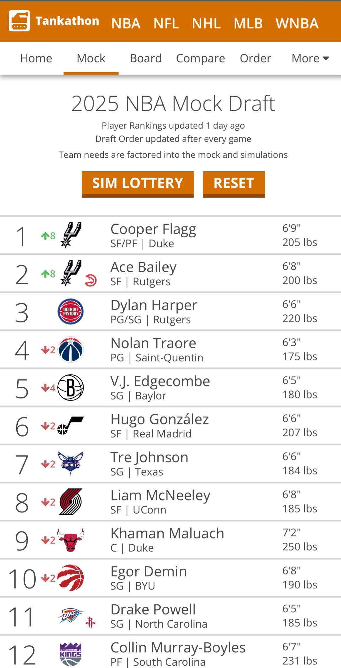Click the Washington Wizards logo

point(71,349)
